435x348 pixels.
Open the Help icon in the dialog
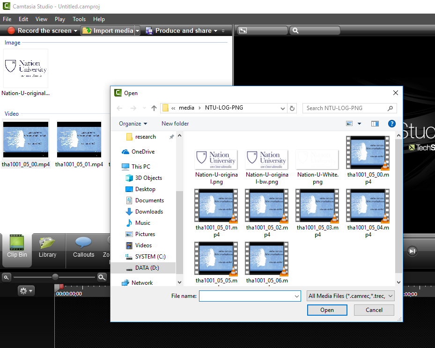[392, 124]
